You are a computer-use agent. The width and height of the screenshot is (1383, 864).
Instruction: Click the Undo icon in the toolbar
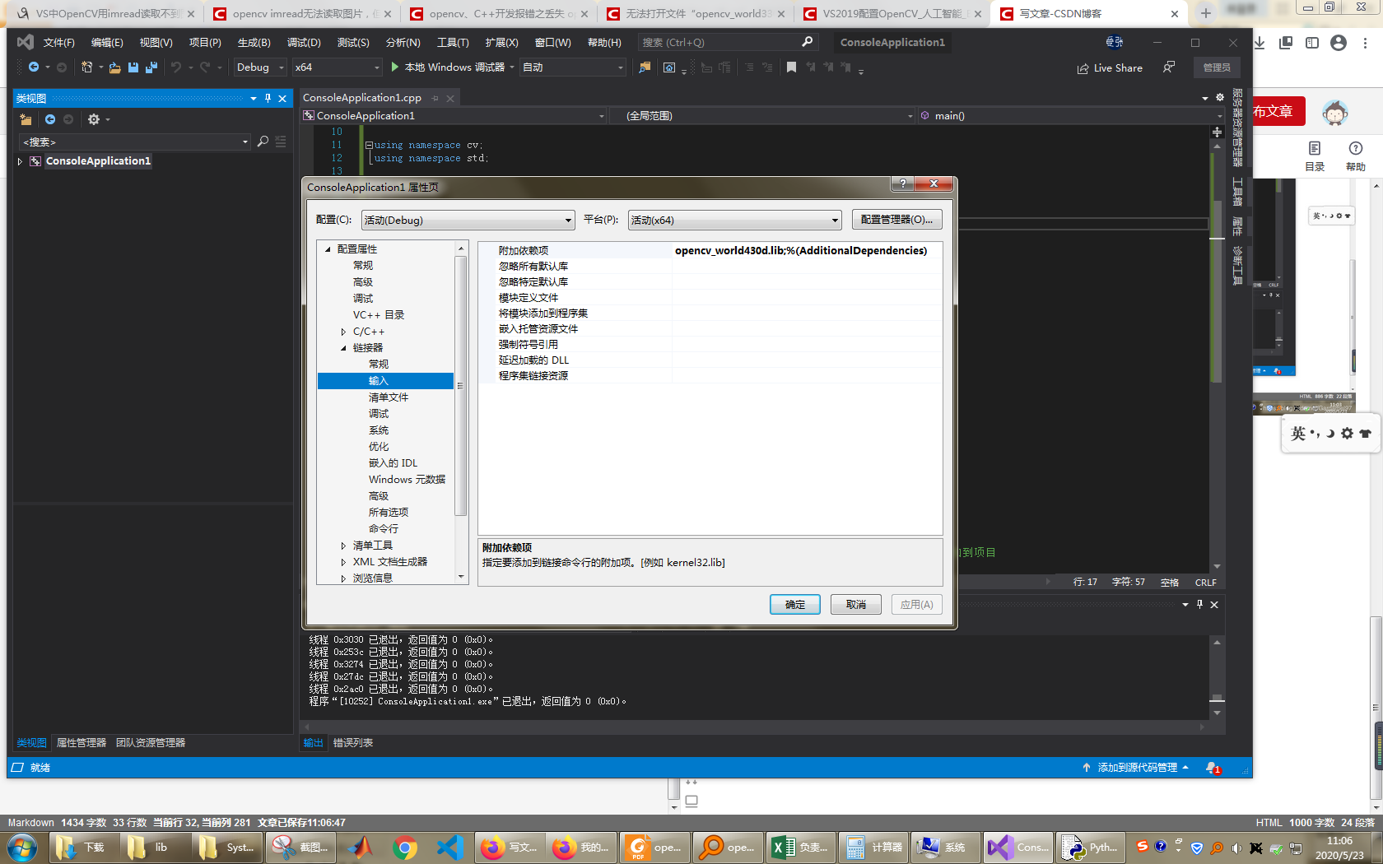click(175, 68)
